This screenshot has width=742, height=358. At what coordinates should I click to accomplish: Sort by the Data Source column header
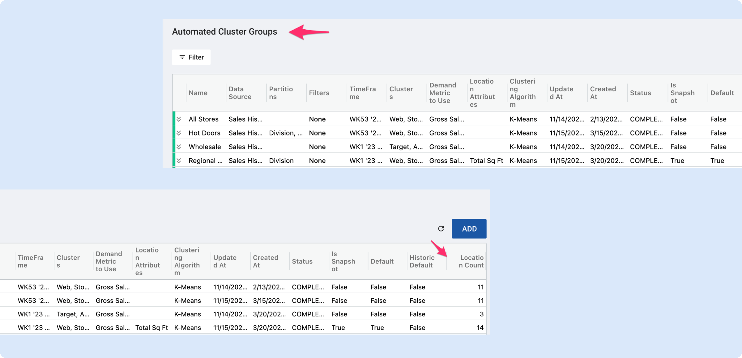(240, 93)
